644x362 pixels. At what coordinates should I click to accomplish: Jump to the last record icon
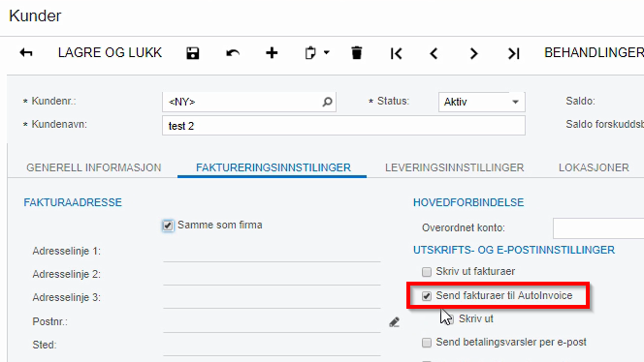click(513, 53)
